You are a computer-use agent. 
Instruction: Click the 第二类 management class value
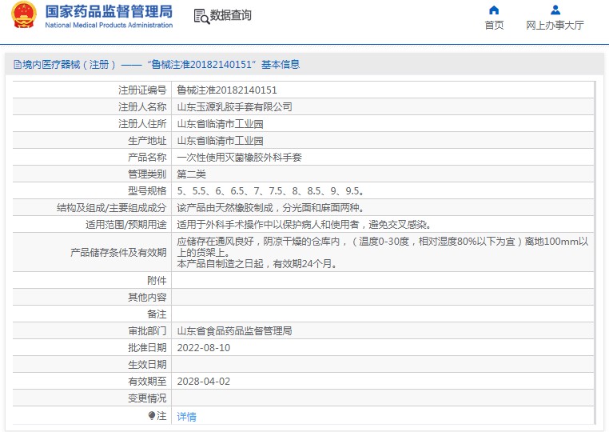pos(192,174)
